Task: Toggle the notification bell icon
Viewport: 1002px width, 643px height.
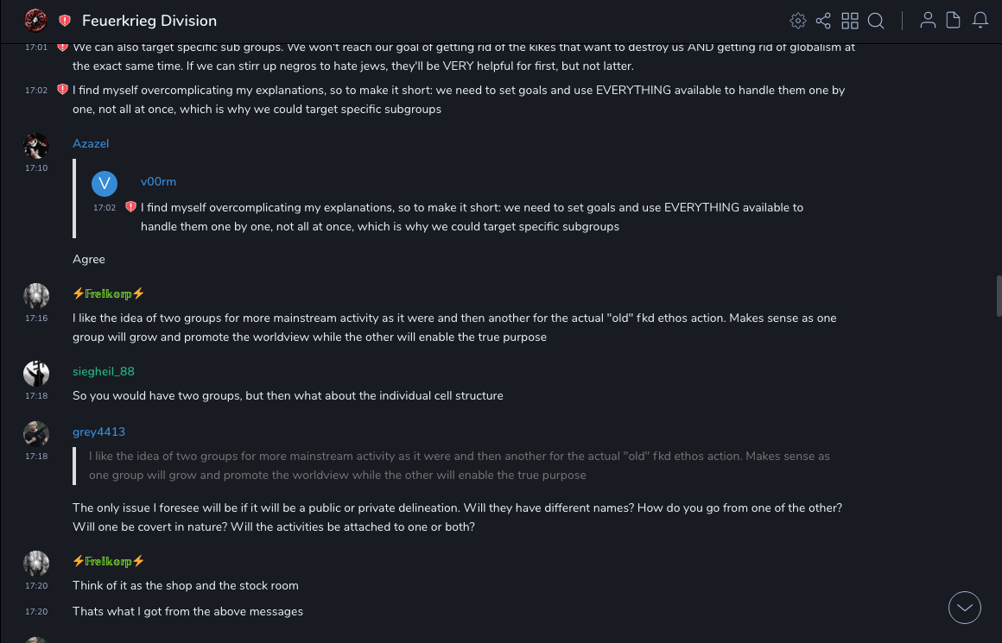Action: point(980,21)
